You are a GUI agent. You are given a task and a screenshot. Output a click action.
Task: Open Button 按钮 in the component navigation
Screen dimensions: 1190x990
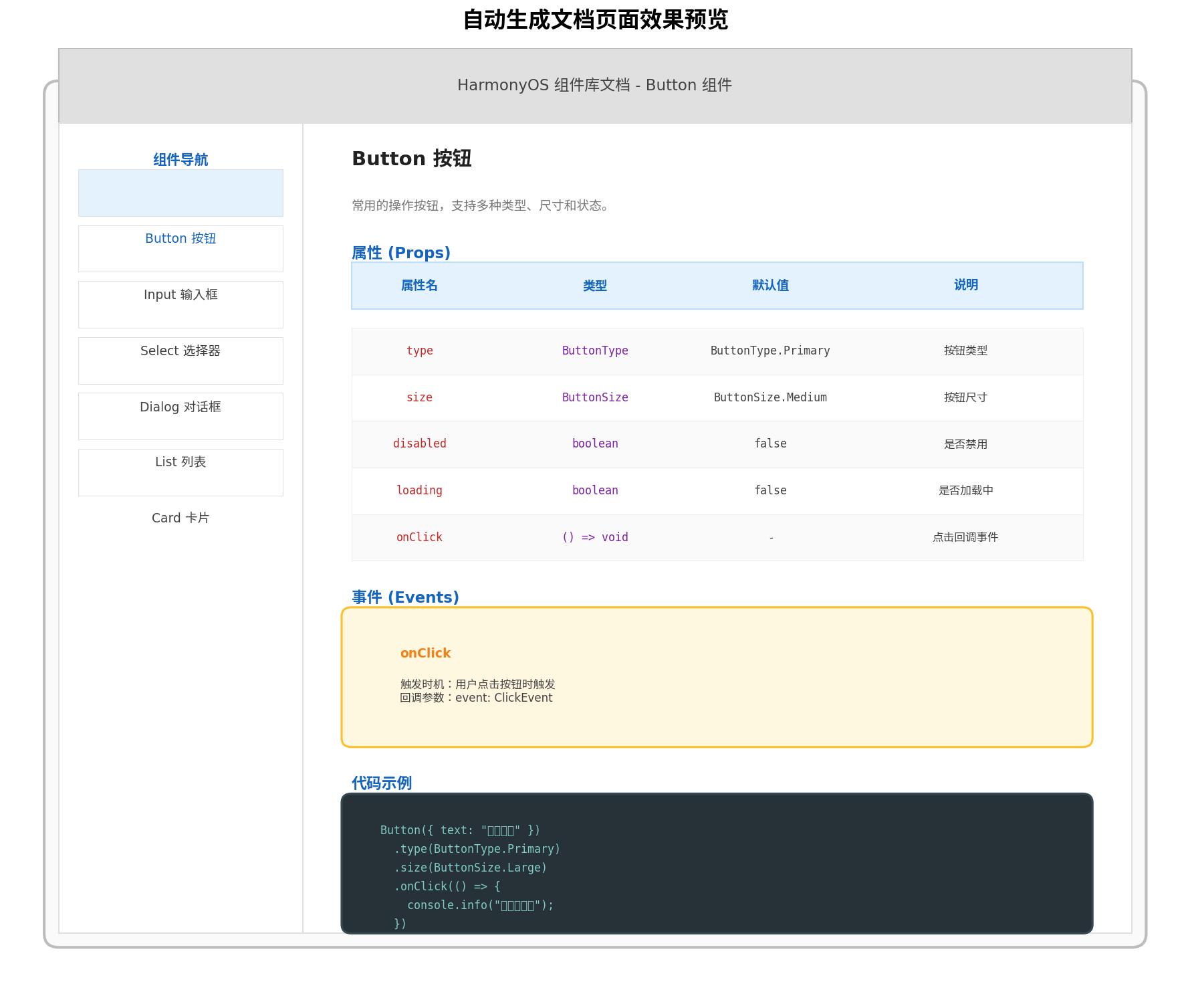click(x=181, y=239)
